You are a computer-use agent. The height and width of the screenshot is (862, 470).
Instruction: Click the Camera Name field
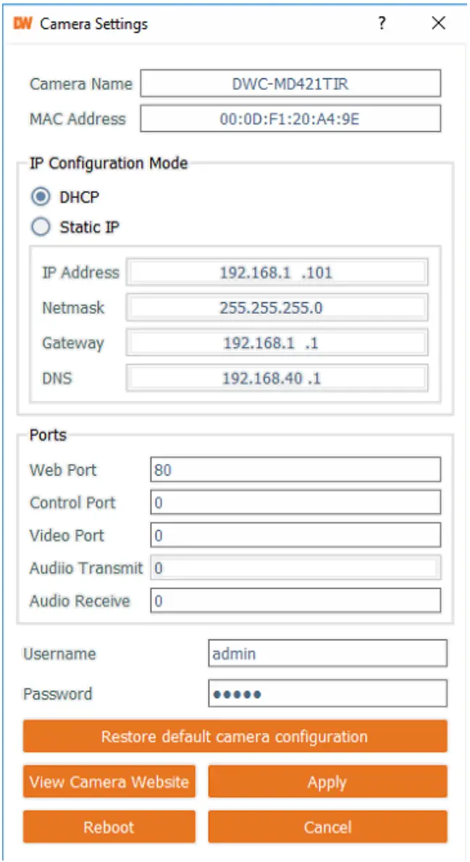[290, 83]
